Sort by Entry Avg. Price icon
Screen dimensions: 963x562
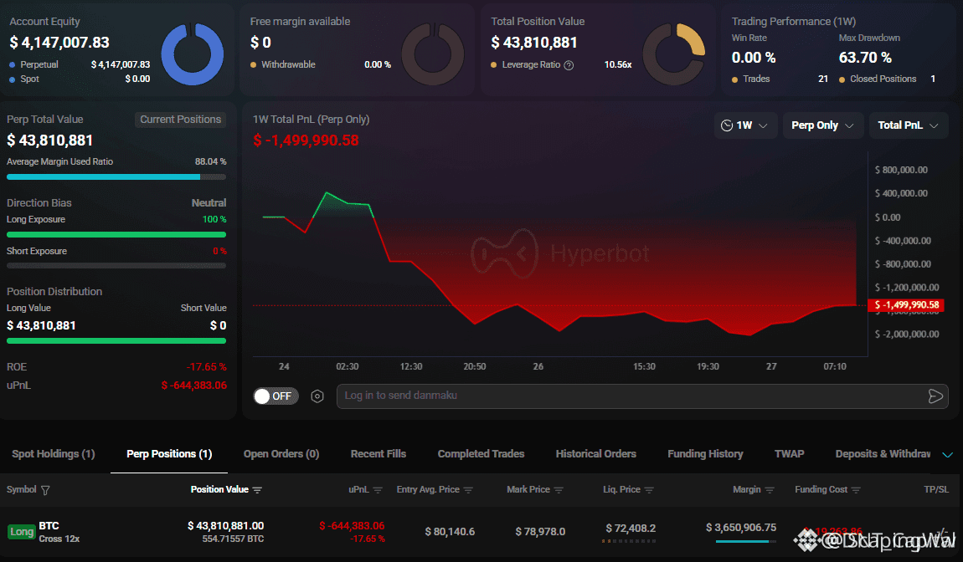(468, 490)
